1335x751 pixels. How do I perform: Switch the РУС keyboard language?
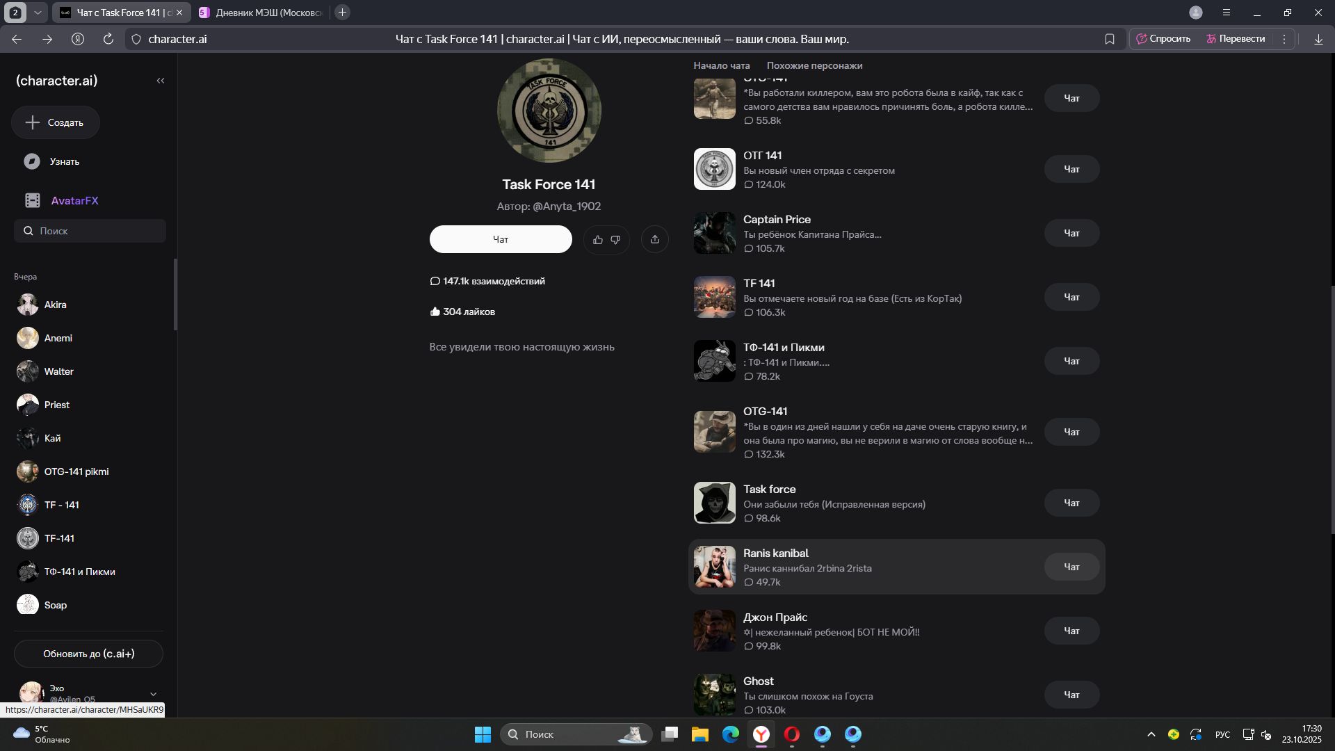pos(1222,734)
